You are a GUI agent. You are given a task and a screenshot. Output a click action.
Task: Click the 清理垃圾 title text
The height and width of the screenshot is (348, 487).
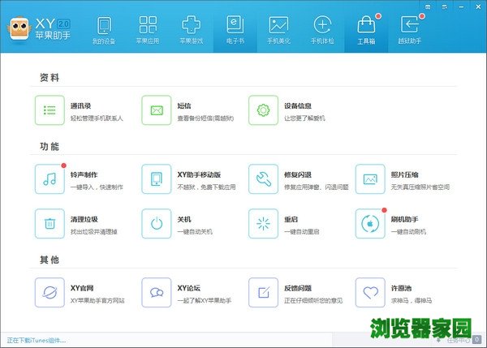click(84, 219)
